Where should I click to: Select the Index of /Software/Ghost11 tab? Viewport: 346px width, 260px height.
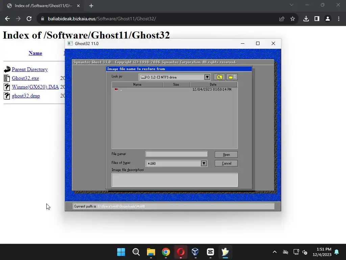[x=43, y=6]
